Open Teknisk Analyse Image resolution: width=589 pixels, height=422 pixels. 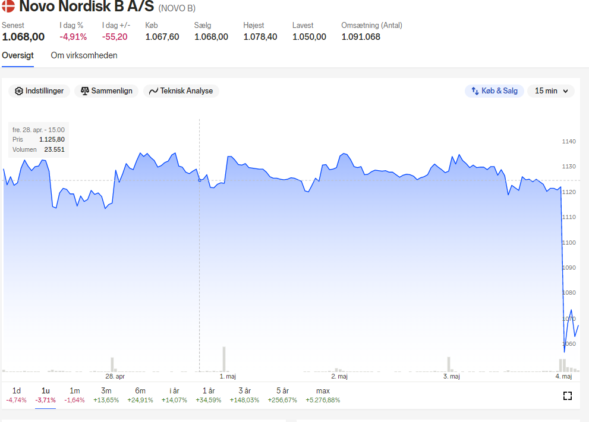point(181,91)
